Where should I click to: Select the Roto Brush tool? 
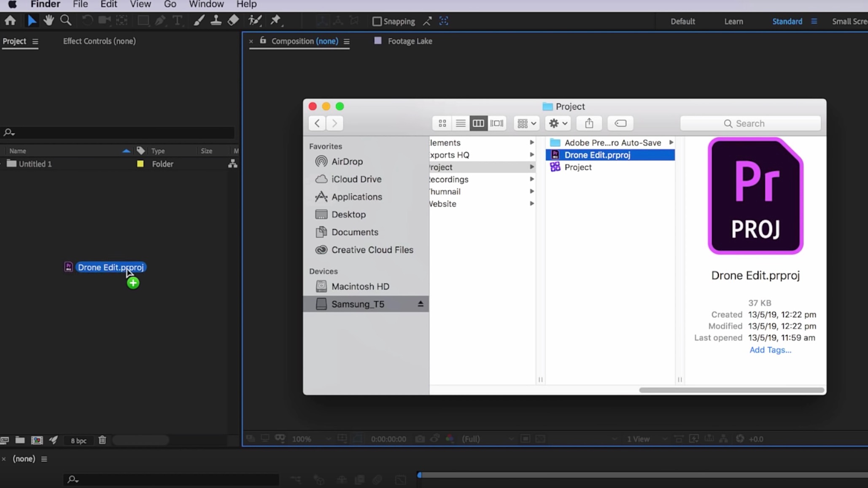(255, 21)
